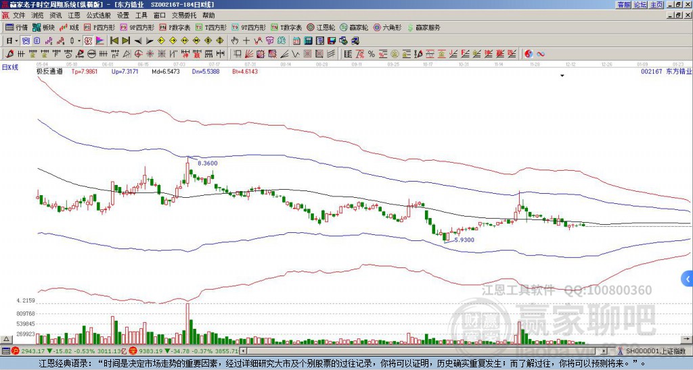The height and width of the screenshot is (370, 693).
Task: Click the Gann fan lines icon
Action: tap(249, 54)
